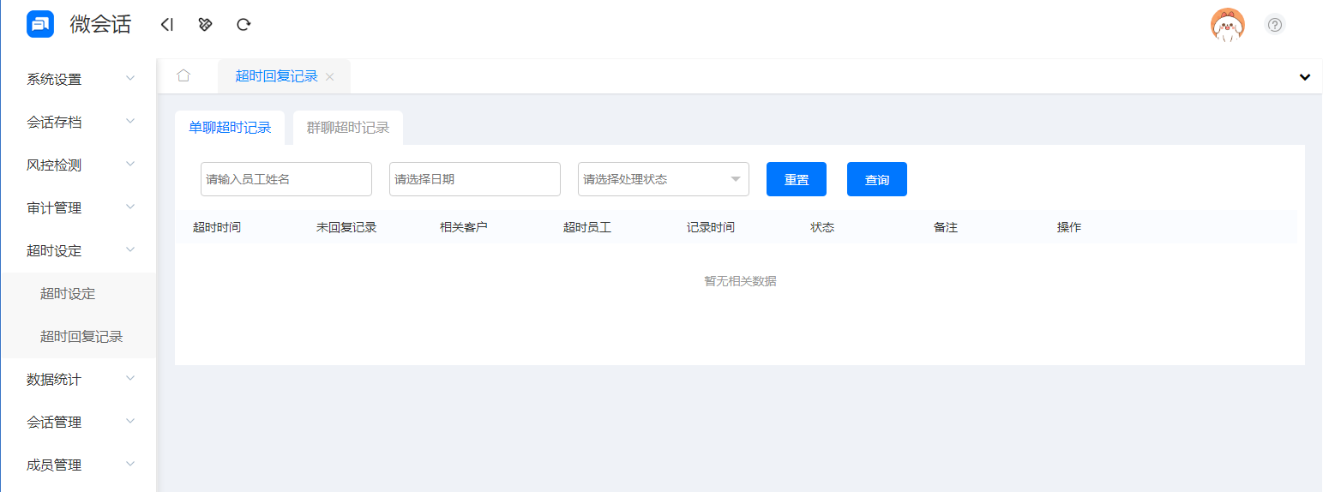Collapse the 超时设定 menu group
Image resolution: width=1323 pixels, height=492 pixels.
(78, 250)
